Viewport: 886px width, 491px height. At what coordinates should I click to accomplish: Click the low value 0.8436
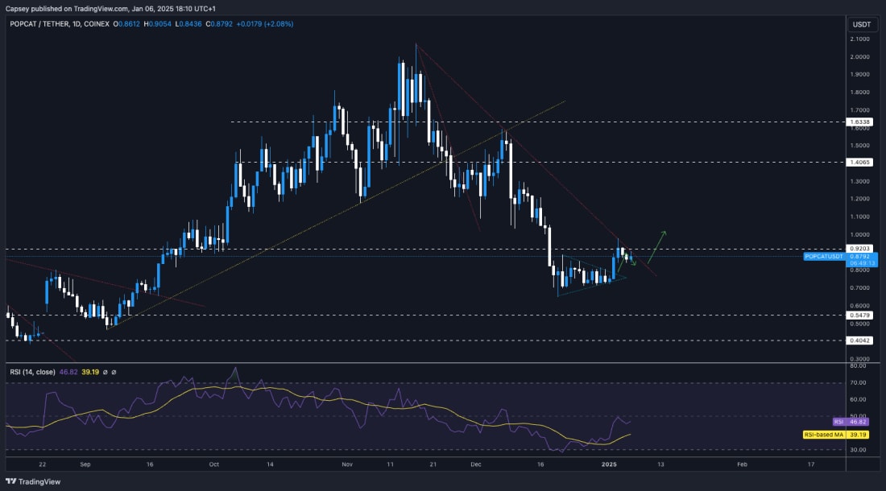coord(188,26)
